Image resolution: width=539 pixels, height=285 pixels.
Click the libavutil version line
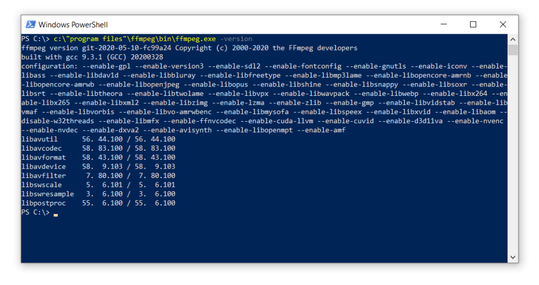[x=98, y=139]
